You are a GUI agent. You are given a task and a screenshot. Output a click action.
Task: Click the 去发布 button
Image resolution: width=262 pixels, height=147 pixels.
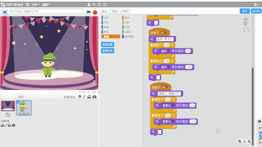click(x=256, y=11)
